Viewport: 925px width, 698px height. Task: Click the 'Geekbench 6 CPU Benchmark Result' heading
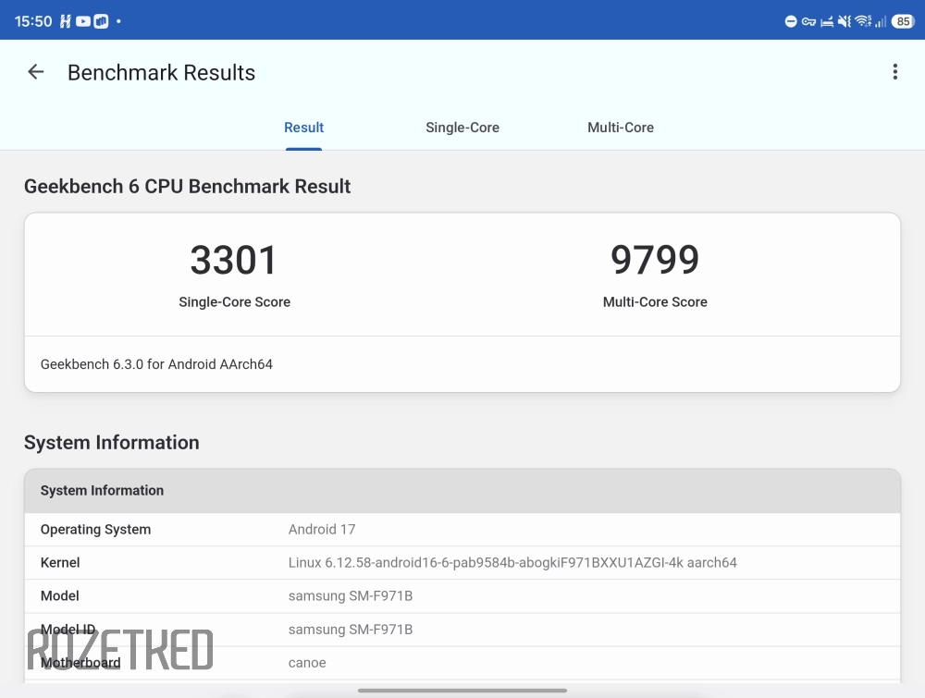[x=187, y=187]
